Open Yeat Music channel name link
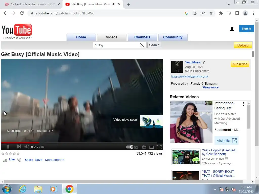The width and height of the screenshot is (259, 194). pyautogui.click(x=193, y=62)
